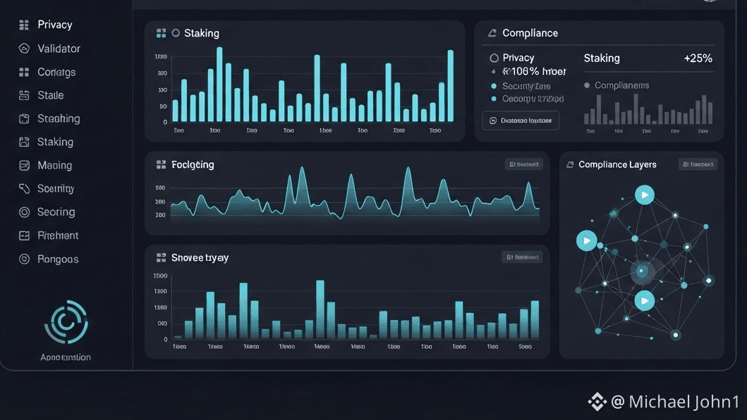Click the Staile sidebar icon
This screenshot has width=747, height=420.
24,95
